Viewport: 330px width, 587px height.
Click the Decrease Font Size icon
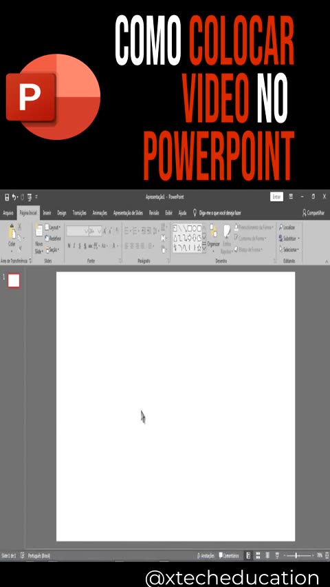point(110,231)
